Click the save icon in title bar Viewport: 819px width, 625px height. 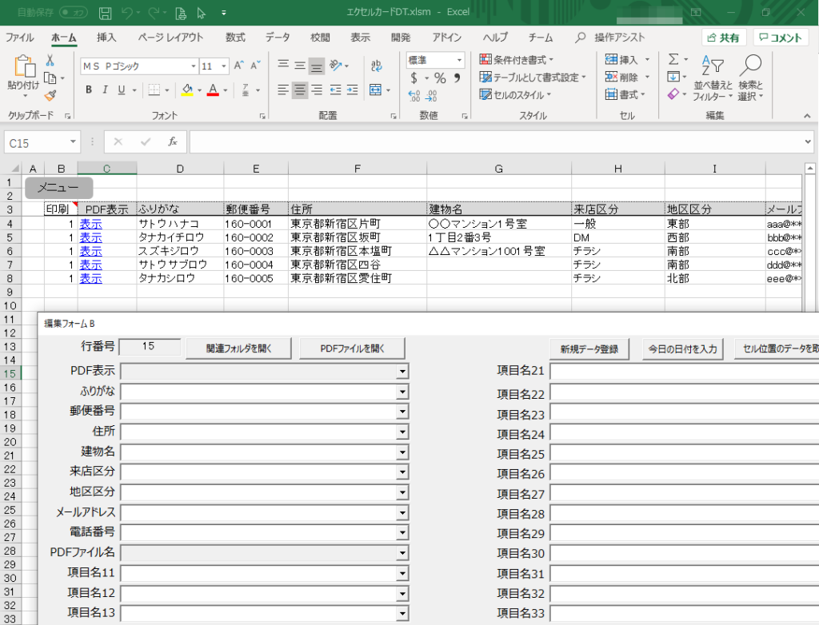(105, 13)
